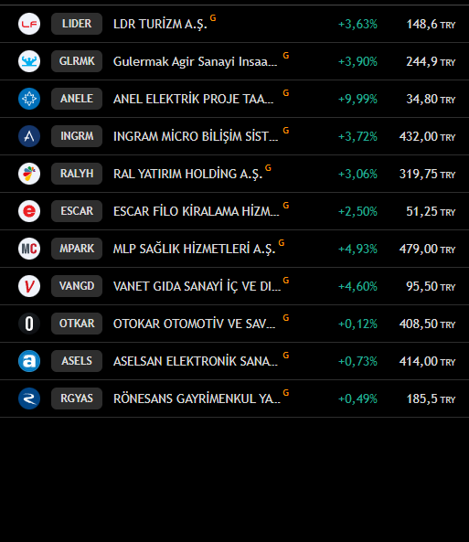Open the ESCAR ticker badge
The height and width of the screenshot is (542, 469).
(77, 211)
